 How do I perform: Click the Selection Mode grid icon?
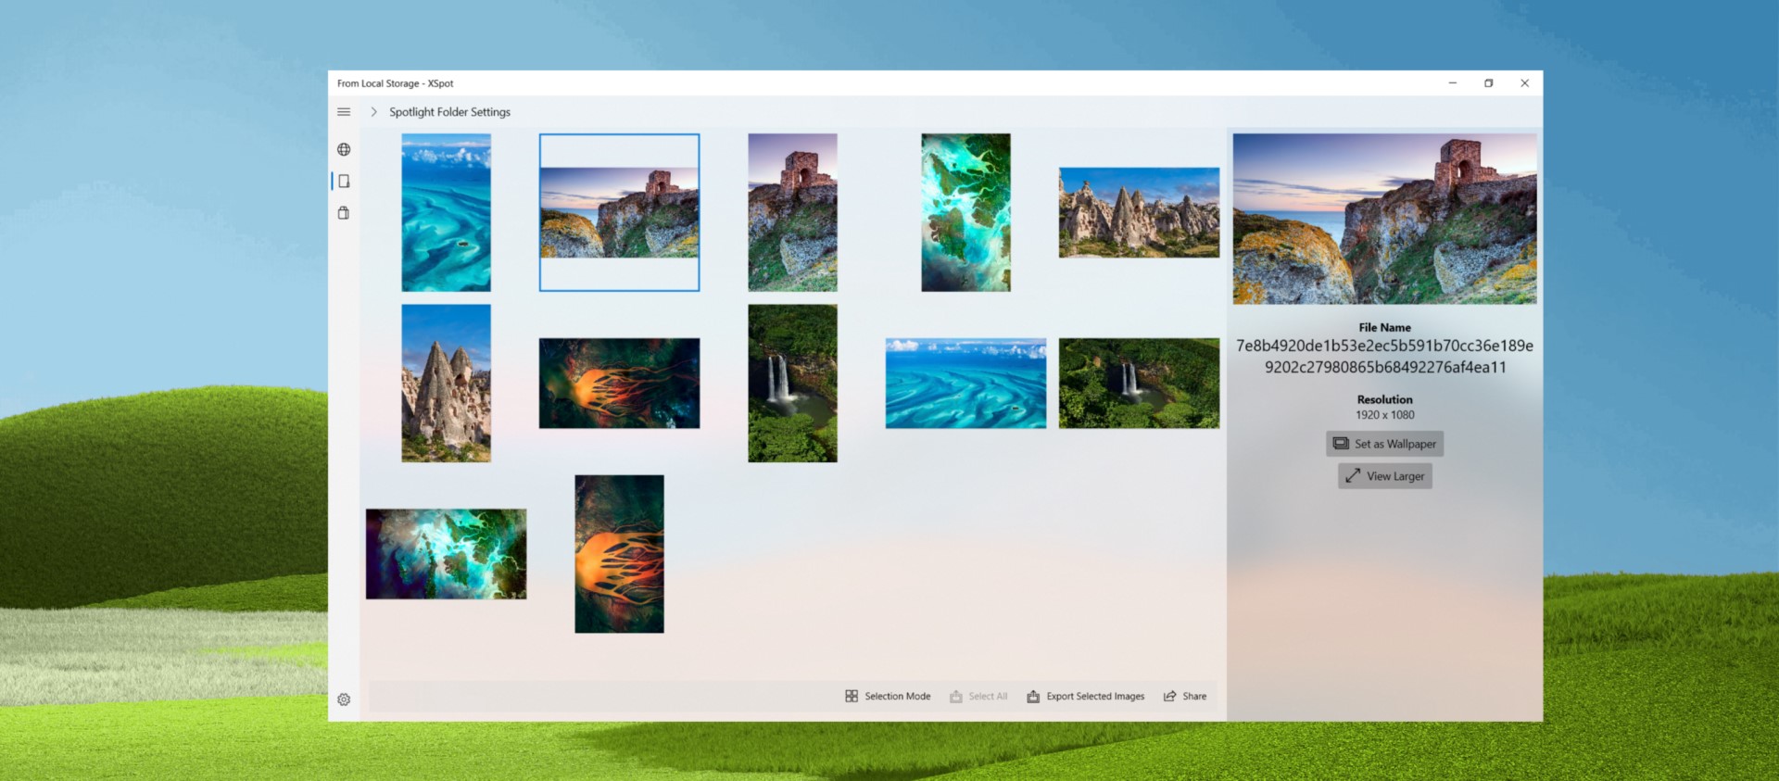click(852, 696)
